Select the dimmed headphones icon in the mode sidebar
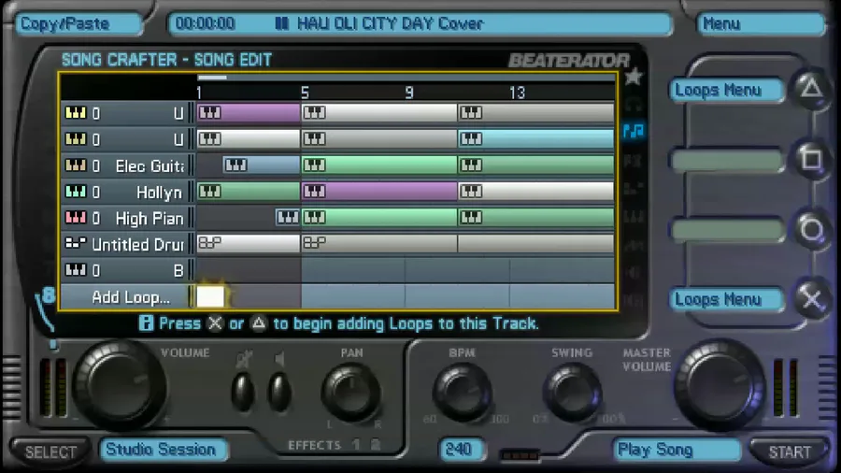Screen dimensions: 841x473 coord(634,103)
